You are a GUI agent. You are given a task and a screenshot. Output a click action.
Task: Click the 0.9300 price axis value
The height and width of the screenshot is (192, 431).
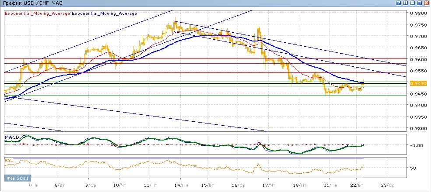(x=417, y=128)
